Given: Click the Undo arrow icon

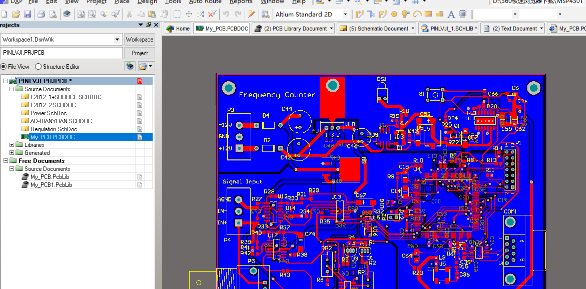Looking at the screenshot, I should (226, 14).
